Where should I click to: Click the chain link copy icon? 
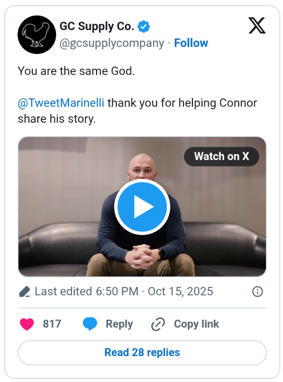[x=158, y=324]
